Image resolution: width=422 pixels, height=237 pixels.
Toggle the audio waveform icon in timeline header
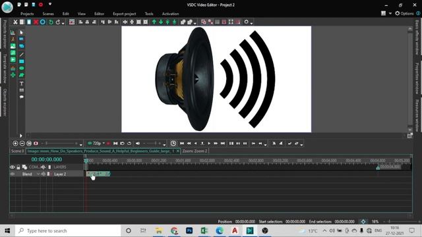[43, 167]
